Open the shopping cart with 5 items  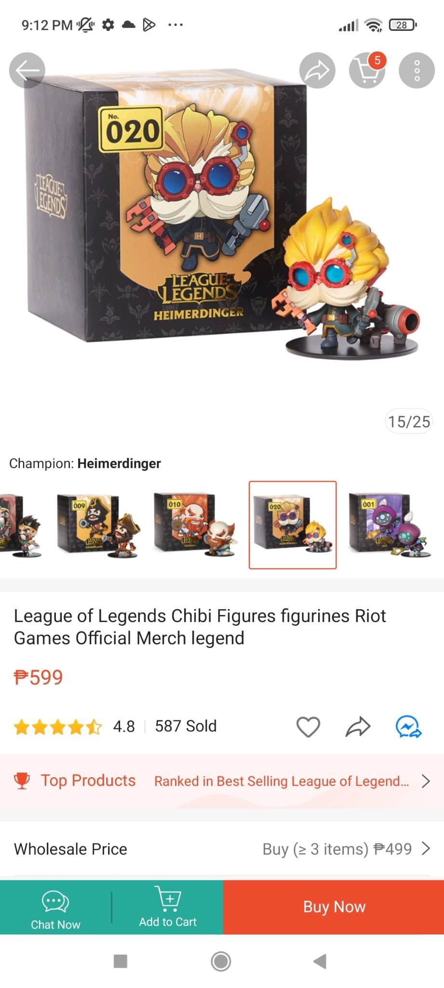pos(367,70)
